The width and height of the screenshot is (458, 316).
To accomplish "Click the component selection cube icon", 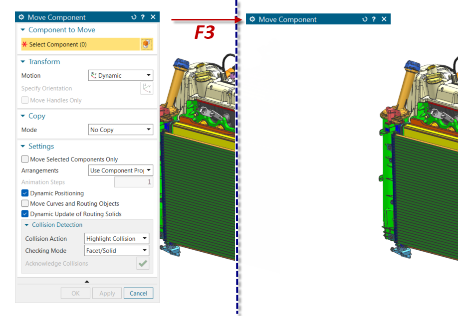I will [x=147, y=44].
